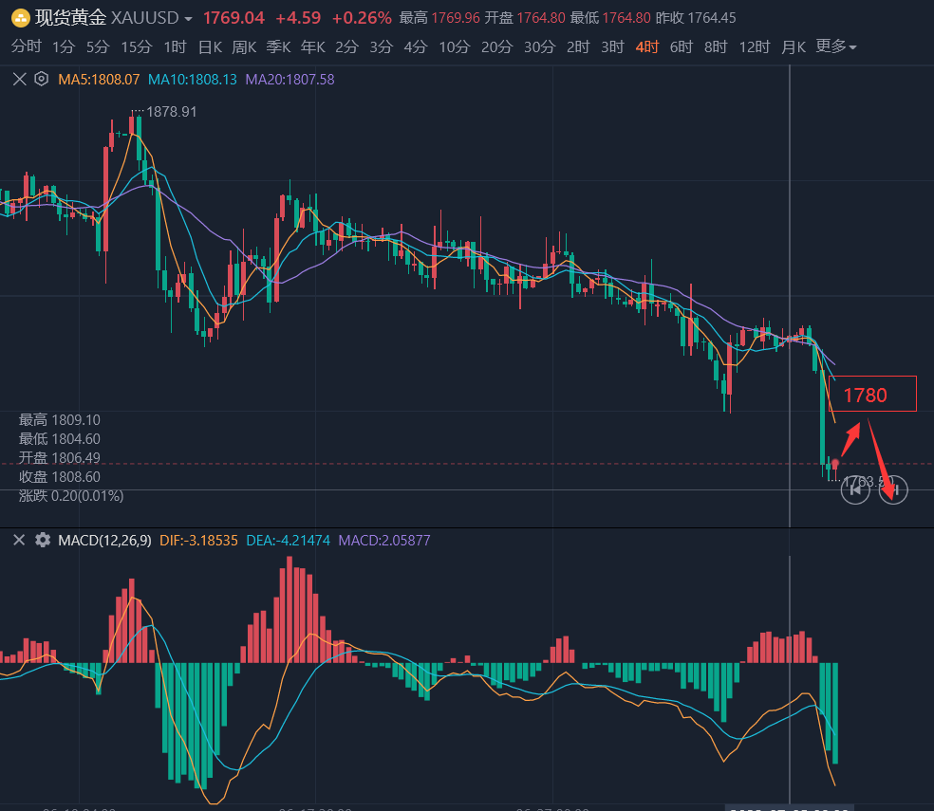Toggle the MA20 purple line label
The image size is (934, 811).
pyautogui.click(x=290, y=80)
